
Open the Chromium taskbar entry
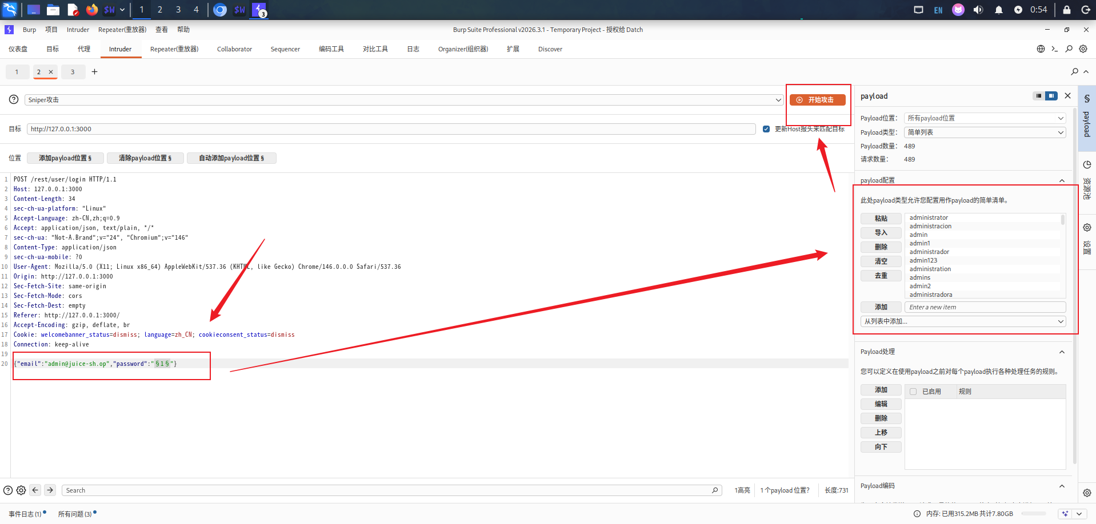pyautogui.click(x=220, y=10)
